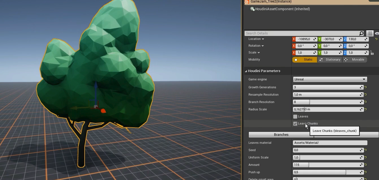
Task: Toggle the Scale lock ratio icon
Action: pos(372,53)
